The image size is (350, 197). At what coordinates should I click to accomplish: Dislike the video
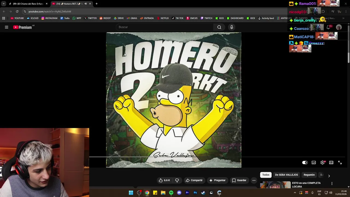tap(177, 180)
